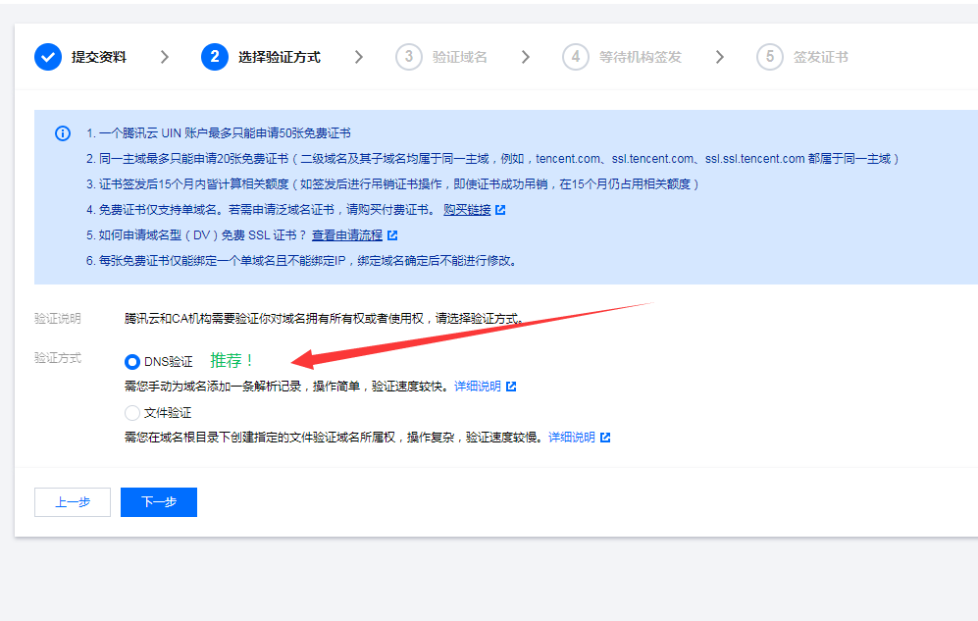
Task: Open the 购买链接 link
Action: click(466, 210)
